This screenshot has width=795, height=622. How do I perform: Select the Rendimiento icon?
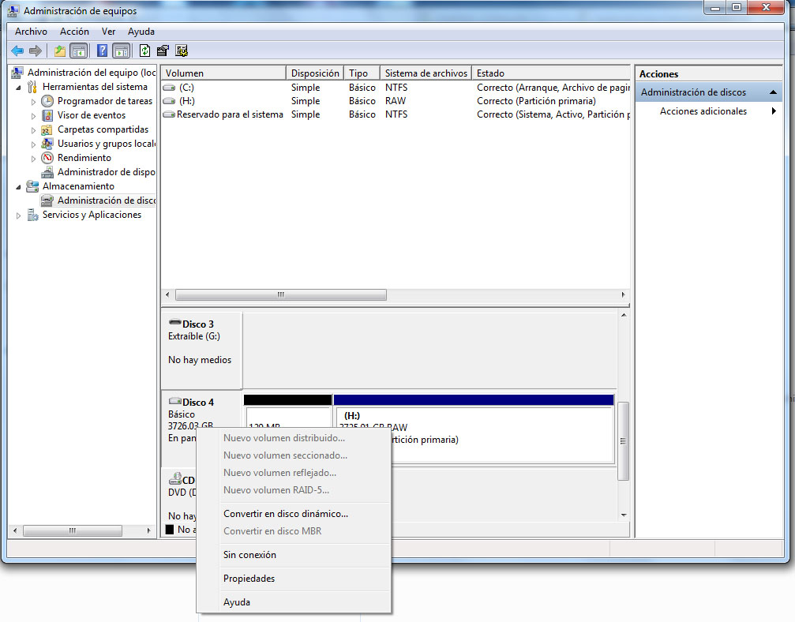(47, 158)
